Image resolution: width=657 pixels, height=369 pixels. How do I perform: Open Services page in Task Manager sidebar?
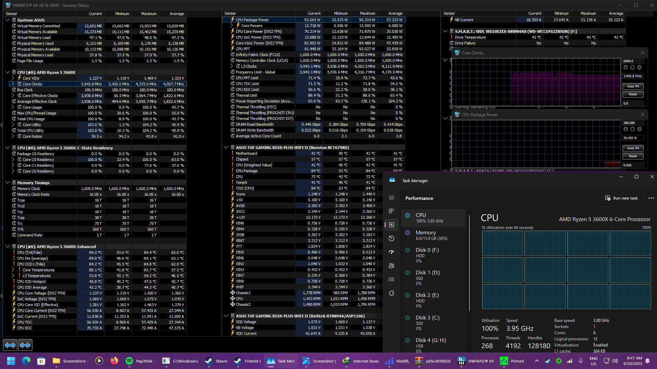(x=391, y=293)
